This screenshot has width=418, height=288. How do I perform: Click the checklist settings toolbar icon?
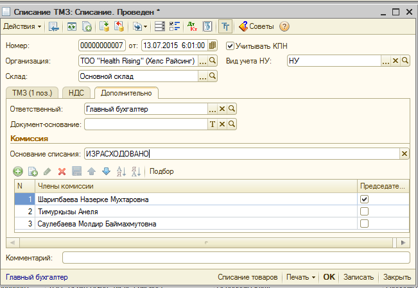(175, 26)
